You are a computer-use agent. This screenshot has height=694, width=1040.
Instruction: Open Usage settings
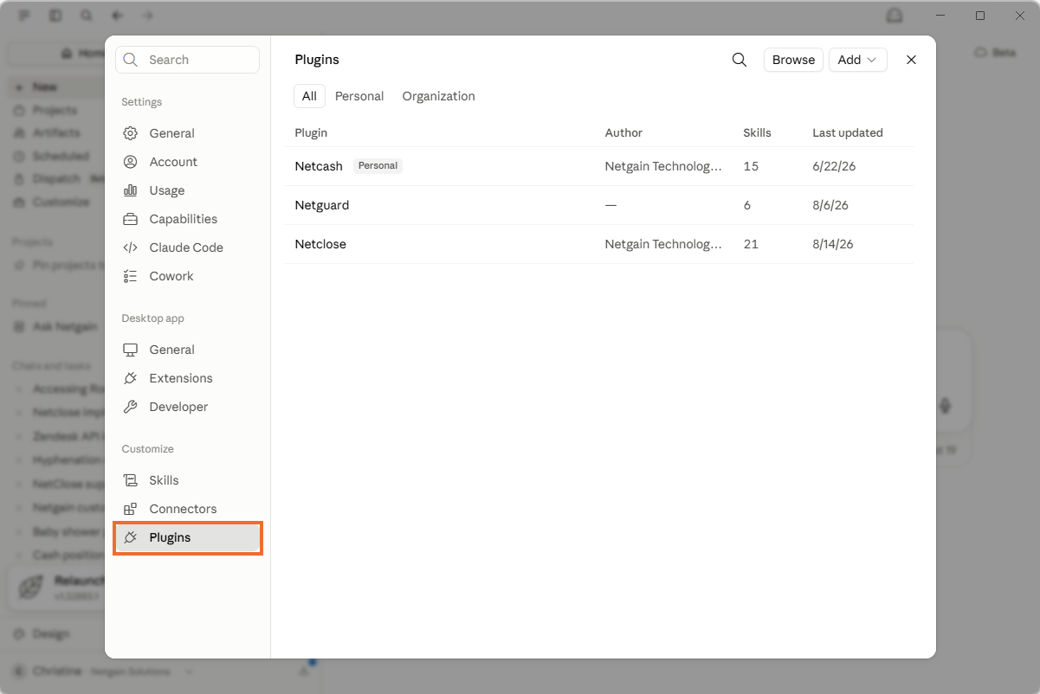point(187,190)
